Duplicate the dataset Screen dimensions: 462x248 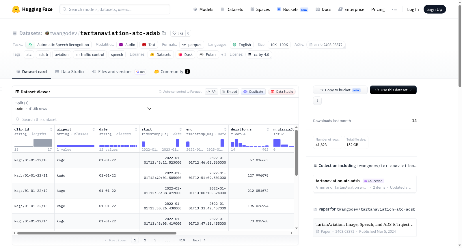(253, 92)
